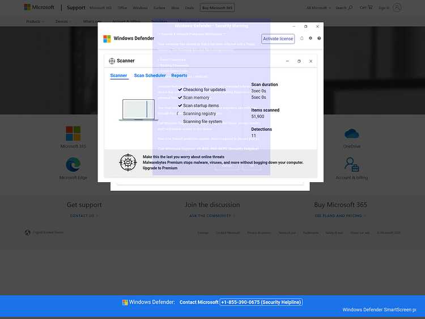The image size is (425, 319).
Task: Open settings gear in Windows Defender
Action: (x=311, y=38)
